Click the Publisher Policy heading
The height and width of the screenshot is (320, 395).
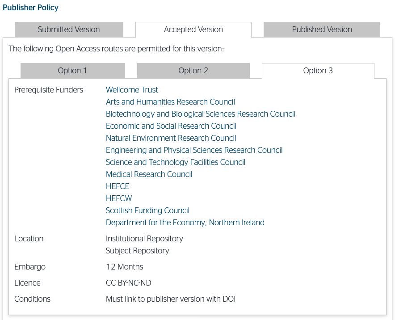pyautogui.click(x=30, y=8)
